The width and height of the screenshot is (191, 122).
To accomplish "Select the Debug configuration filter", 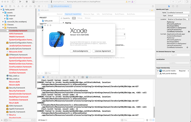I will click(x=80, y=18).
